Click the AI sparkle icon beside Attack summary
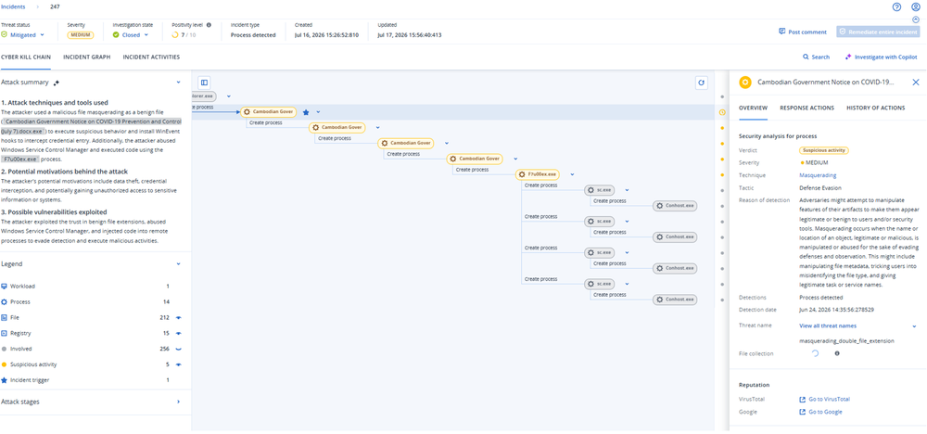The width and height of the screenshot is (927, 434). coord(57,83)
